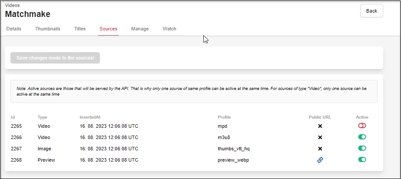401x179 pixels.
Task: Toggle Active switch for the Preview source
Action: tap(362, 159)
